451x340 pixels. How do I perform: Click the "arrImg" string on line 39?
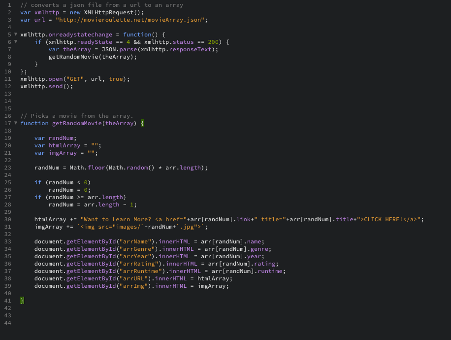pyautogui.click(x=134, y=286)
